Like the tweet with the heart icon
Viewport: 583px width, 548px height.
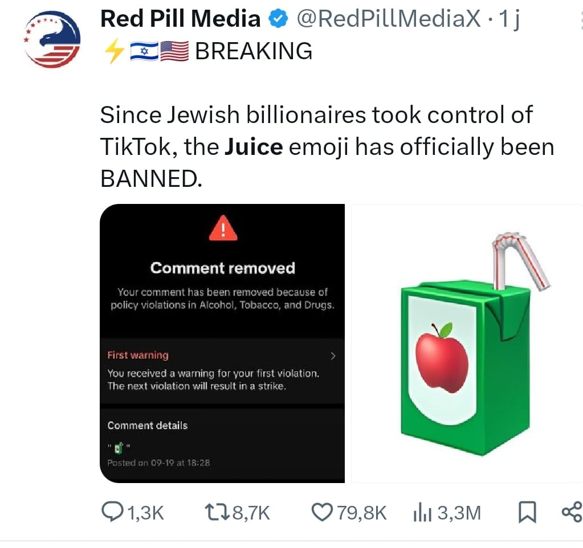[322, 513]
